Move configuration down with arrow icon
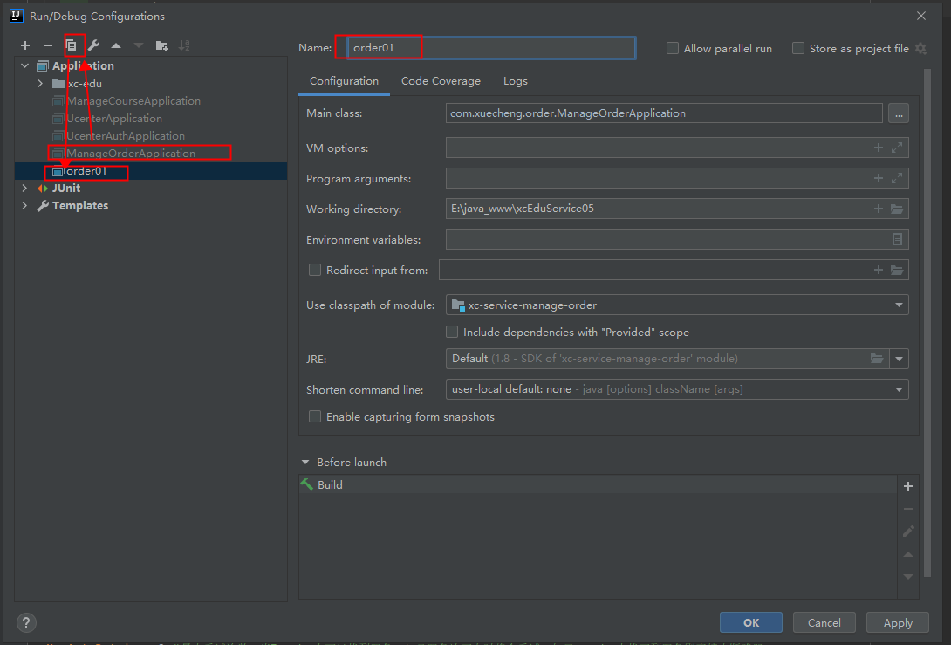 139,45
